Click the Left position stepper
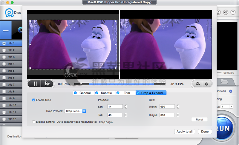The image size is (239, 145). click(126, 107)
